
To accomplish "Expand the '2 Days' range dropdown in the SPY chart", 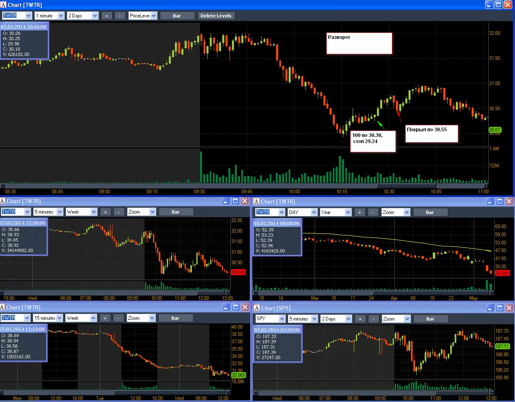I will click(x=348, y=319).
